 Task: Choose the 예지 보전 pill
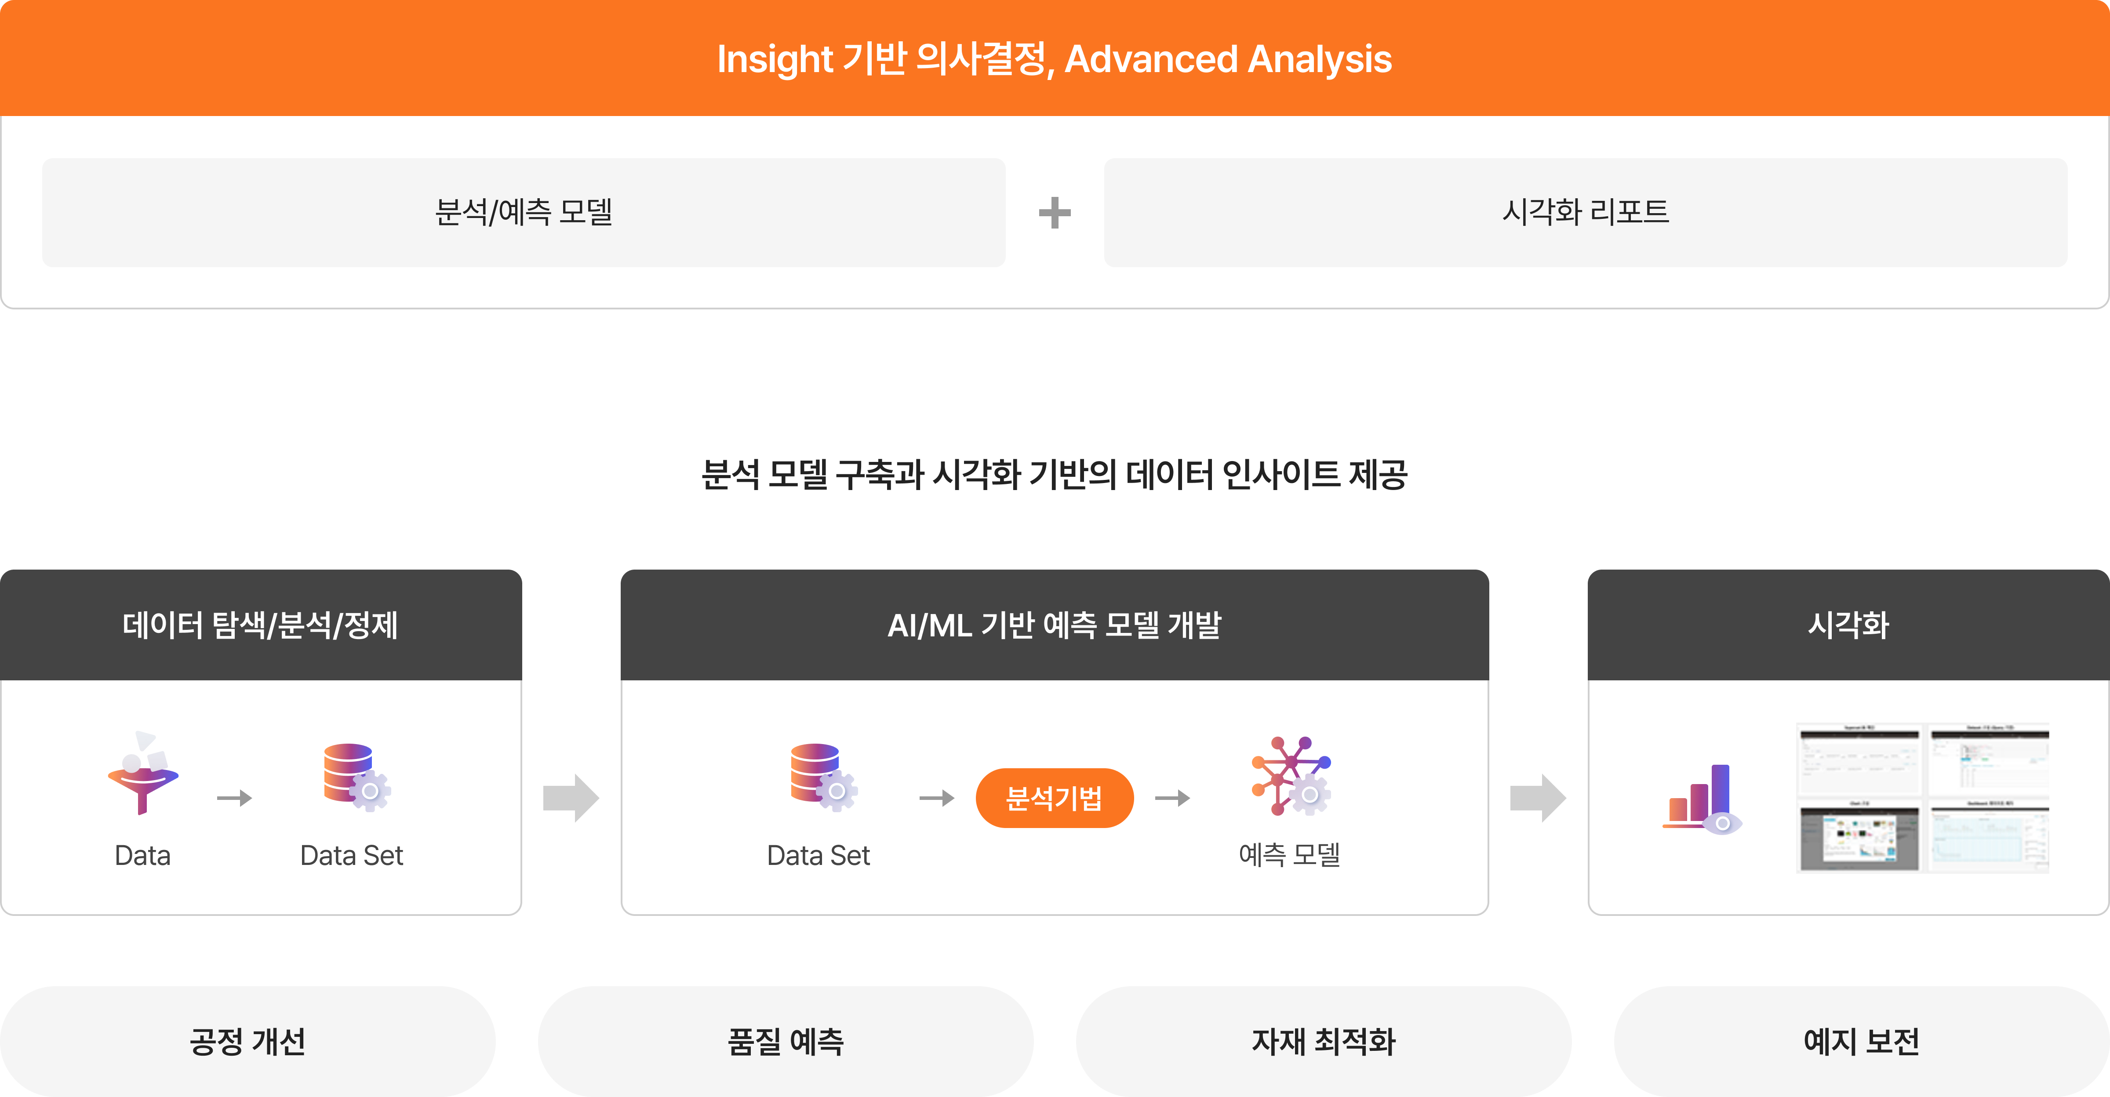pyautogui.click(x=1861, y=1040)
